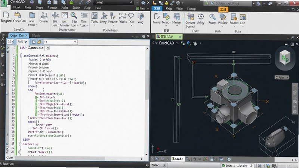Click the Anitg gear icon

201,17
